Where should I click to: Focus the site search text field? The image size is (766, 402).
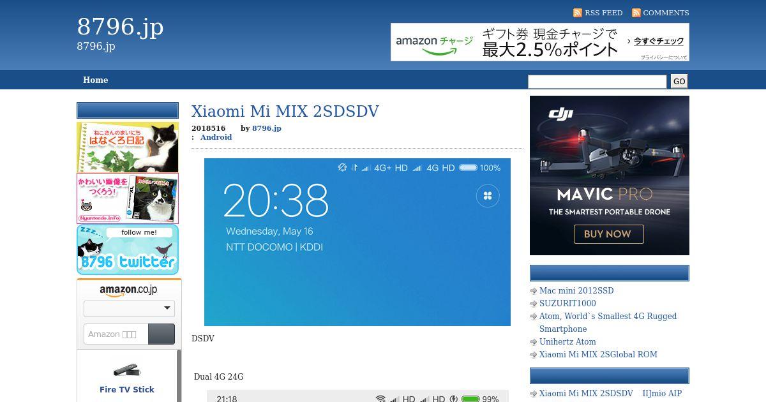(x=597, y=81)
